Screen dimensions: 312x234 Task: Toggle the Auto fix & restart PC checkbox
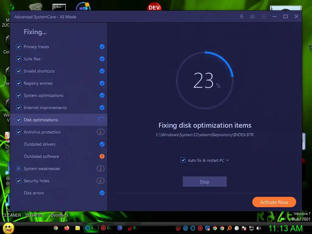[x=183, y=160]
